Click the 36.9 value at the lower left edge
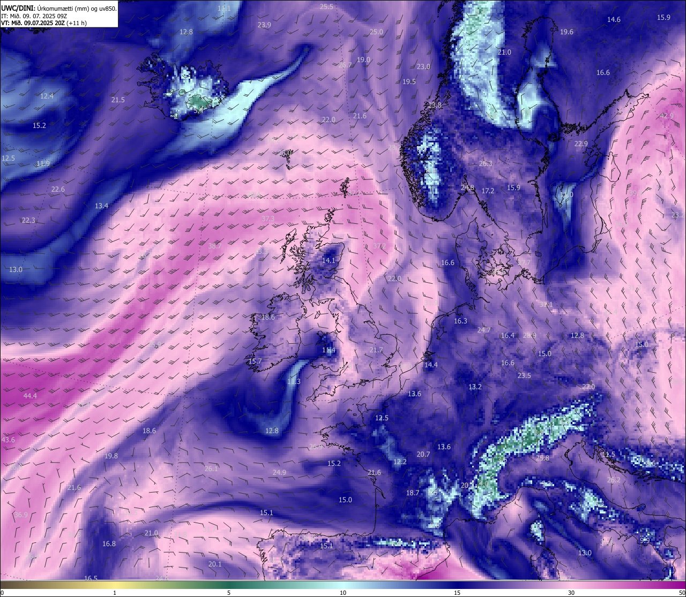686x597 pixels. pos(20,515)
